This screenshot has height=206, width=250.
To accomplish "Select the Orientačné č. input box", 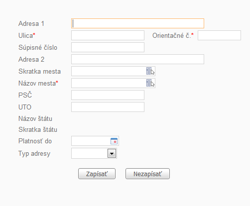I will [219, 35].
